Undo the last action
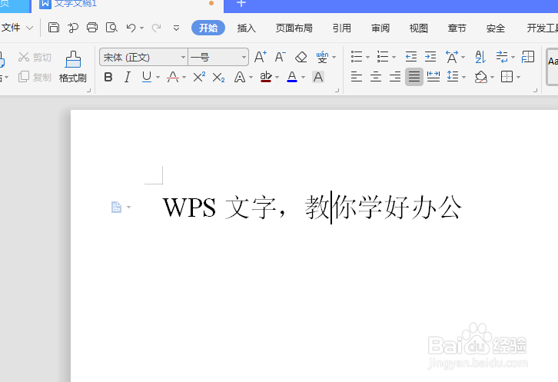This screenshot has width=558, height=382. click(131, 28)
